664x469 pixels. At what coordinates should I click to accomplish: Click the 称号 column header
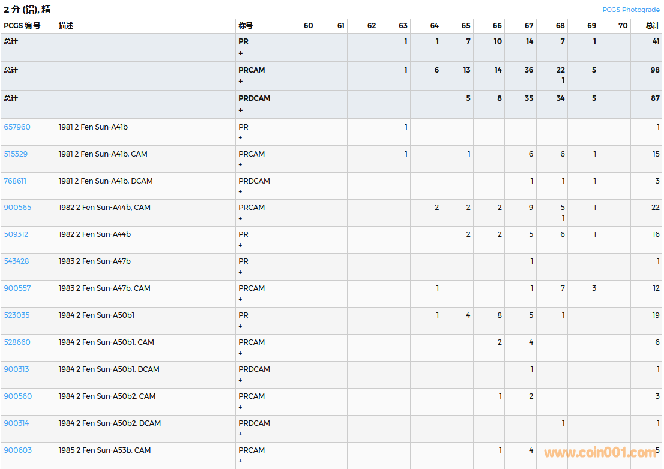coord(246,26)
